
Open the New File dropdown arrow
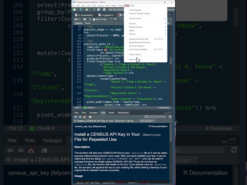(x=77, y=10)
